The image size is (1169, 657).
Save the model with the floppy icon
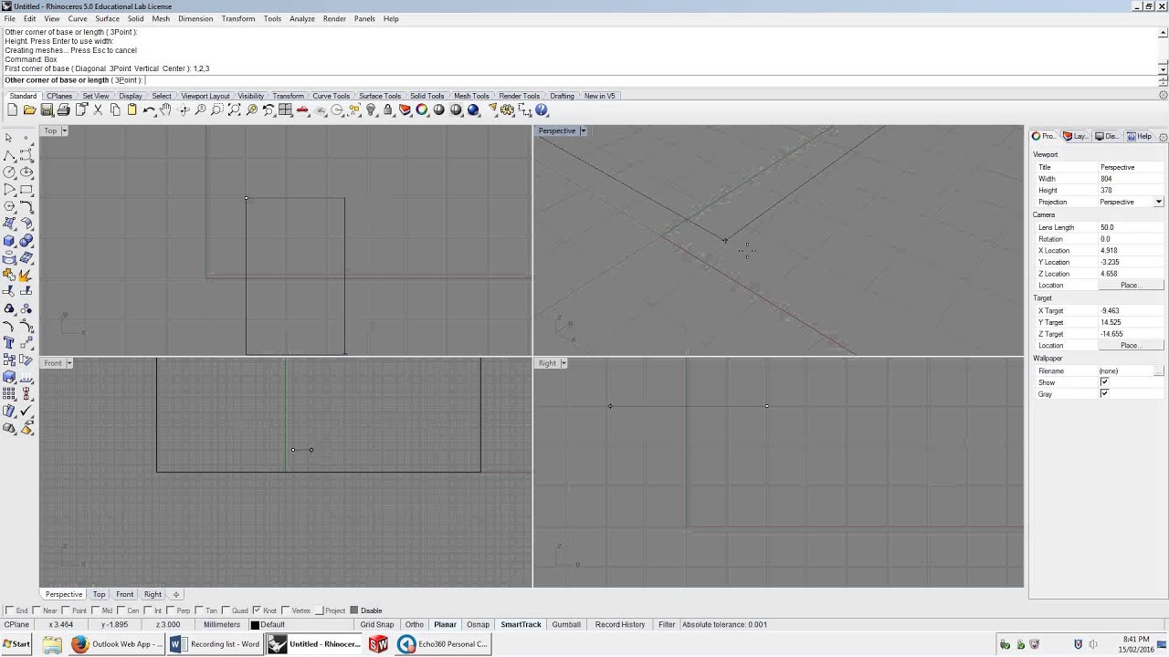pyautogui.click(x=47, y=110)
